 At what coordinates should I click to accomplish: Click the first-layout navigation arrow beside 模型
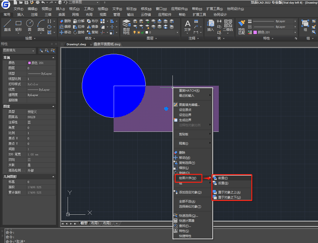click(x=63, y=224)
